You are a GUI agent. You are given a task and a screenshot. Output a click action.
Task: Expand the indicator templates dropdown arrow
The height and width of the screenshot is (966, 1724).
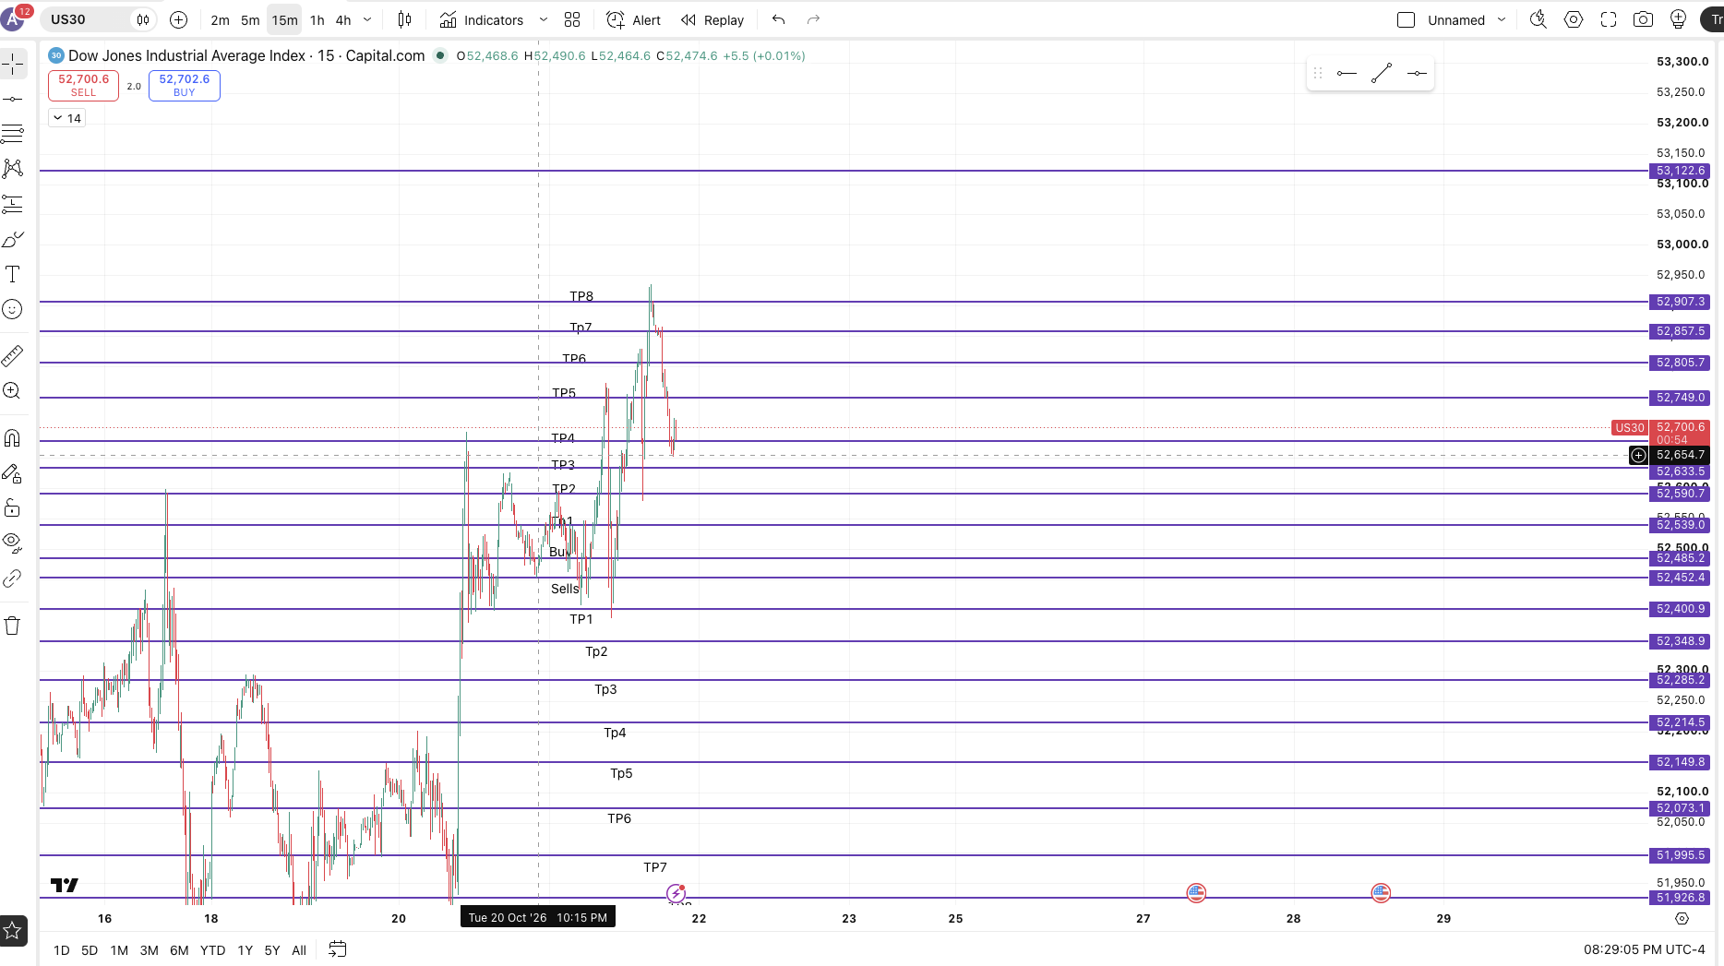(x=544, y=19)
